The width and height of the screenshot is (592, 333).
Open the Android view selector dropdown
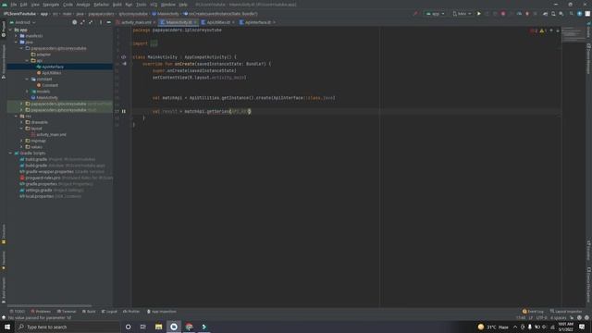click(22, 22)
